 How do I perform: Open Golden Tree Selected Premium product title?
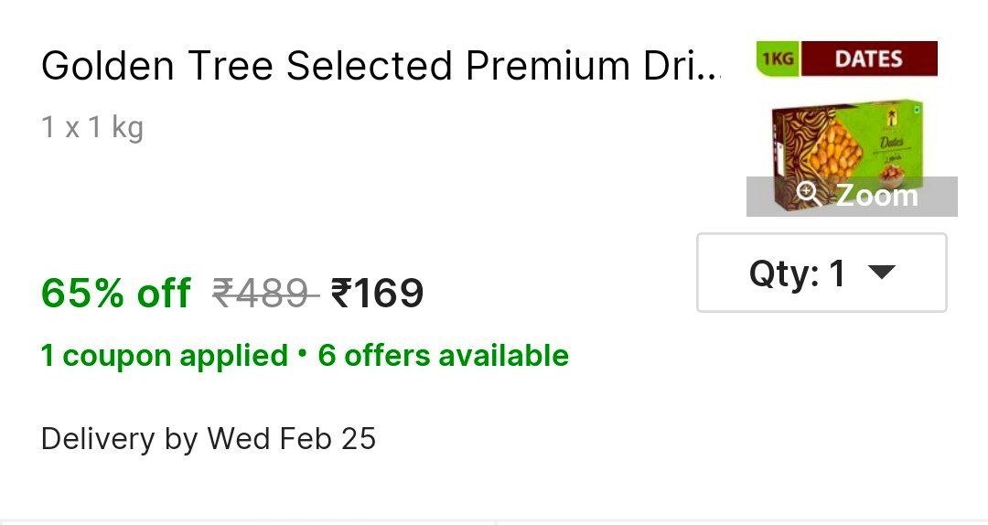point(380,66)
